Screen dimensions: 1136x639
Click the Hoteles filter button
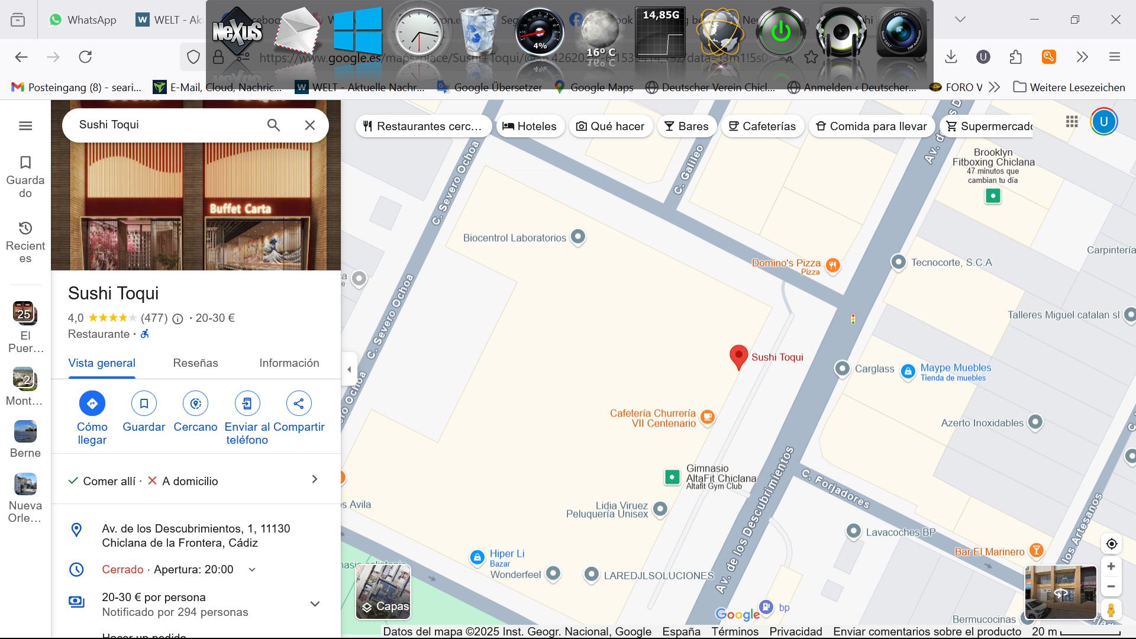tap(530, 126)
